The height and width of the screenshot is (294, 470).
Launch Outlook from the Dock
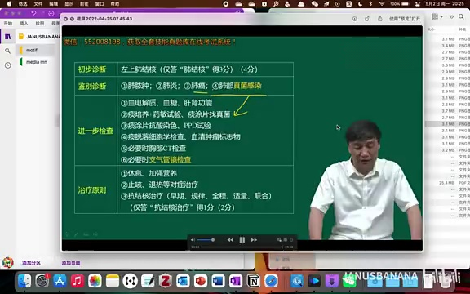183,281
